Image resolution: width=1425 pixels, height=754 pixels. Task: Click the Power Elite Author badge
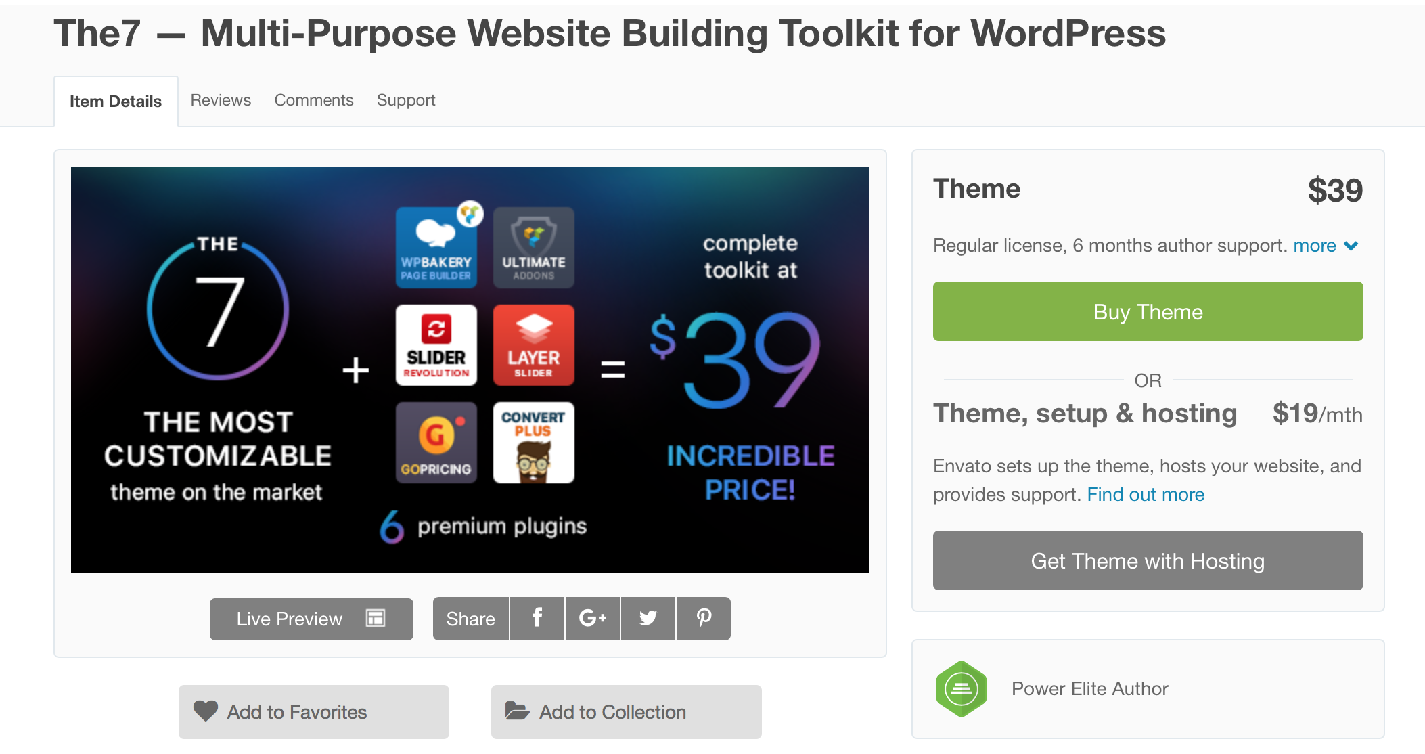click(x=961, y=689)
